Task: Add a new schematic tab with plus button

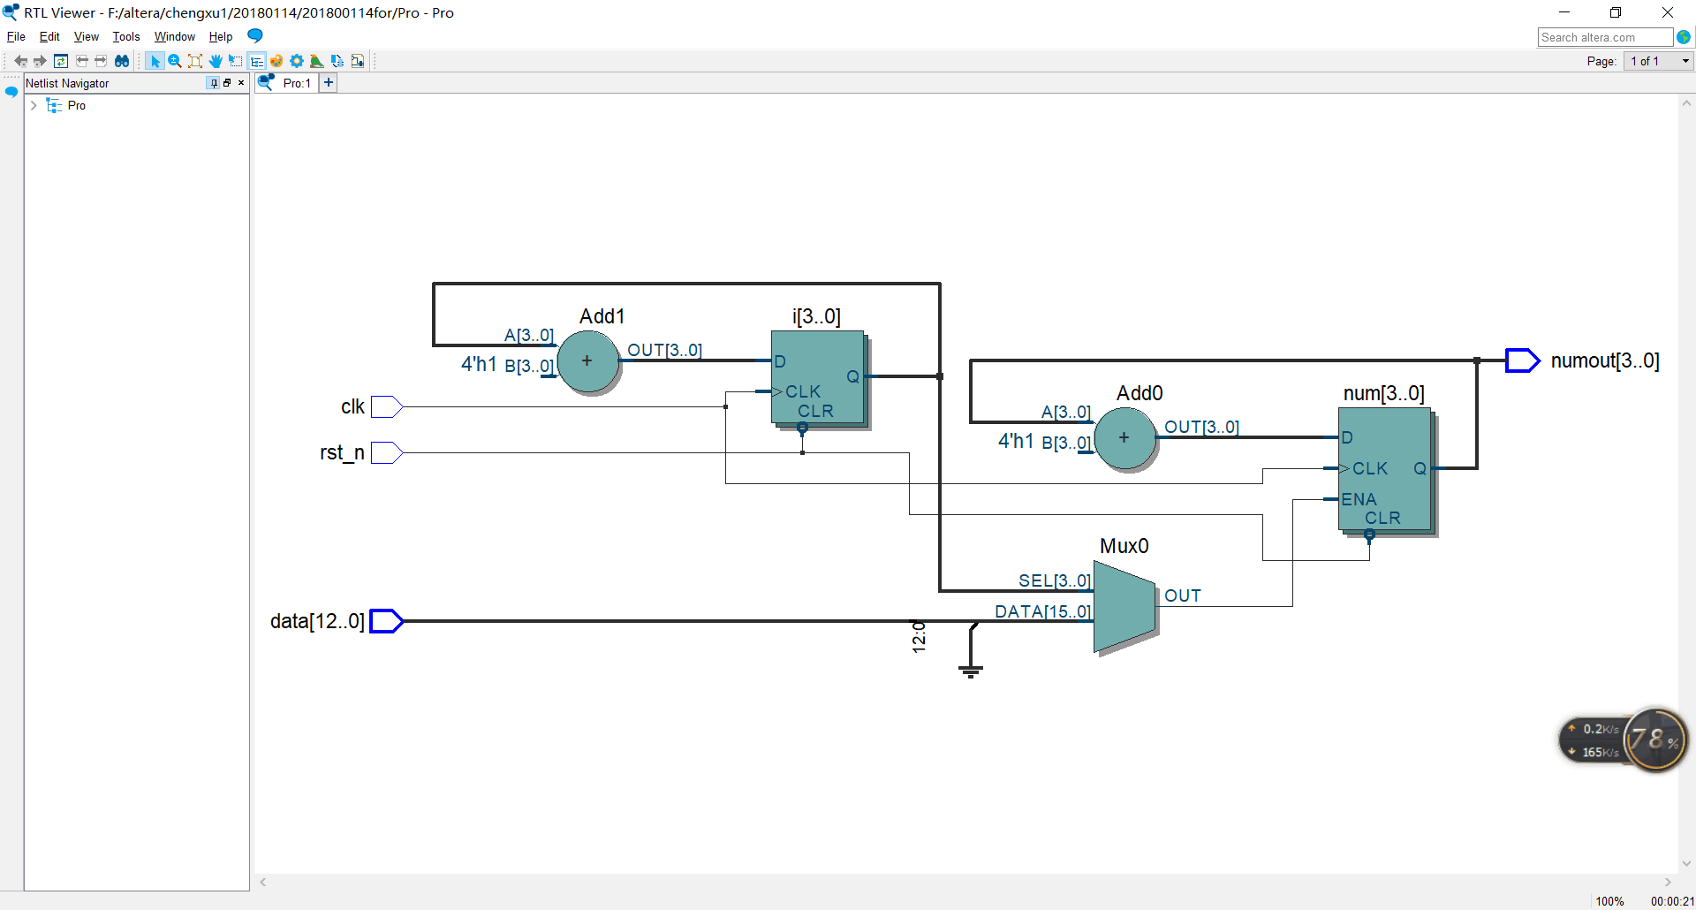Action: [329, 82]
